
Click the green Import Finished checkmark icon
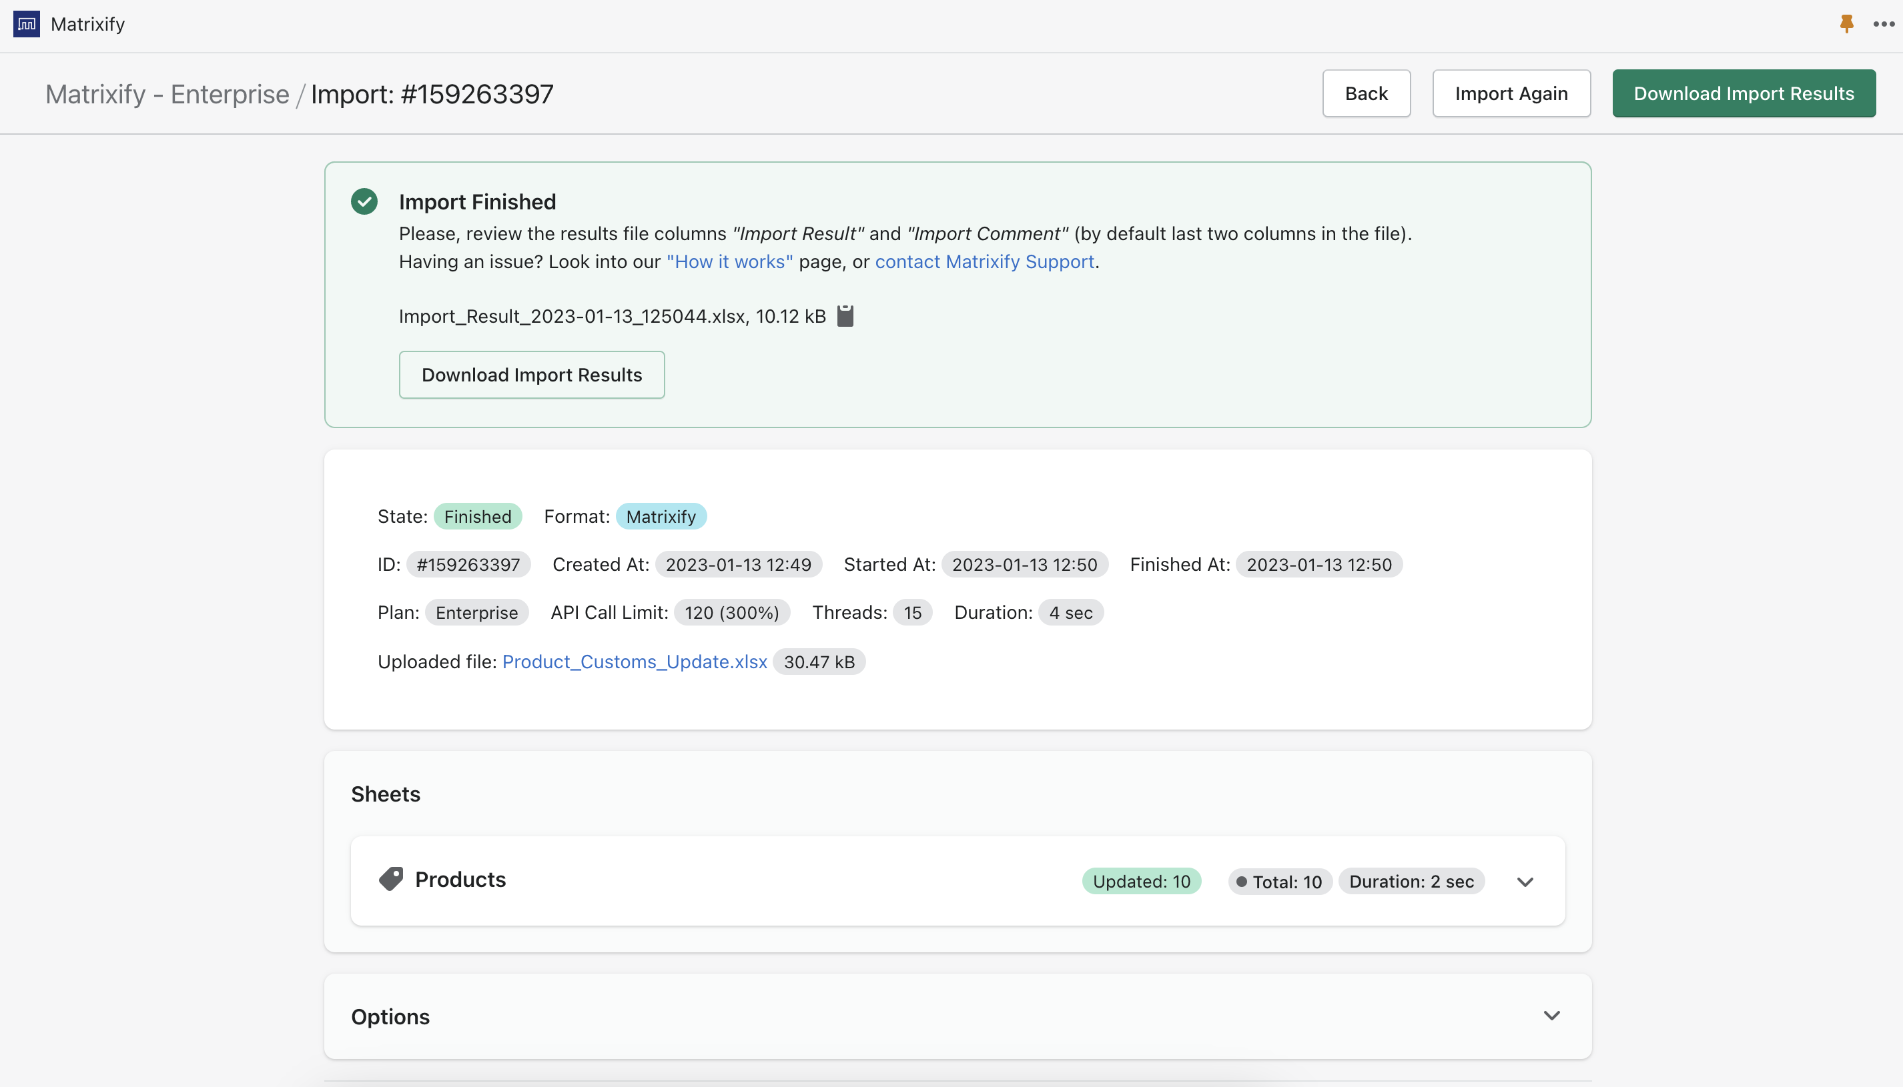click(364, 201)
